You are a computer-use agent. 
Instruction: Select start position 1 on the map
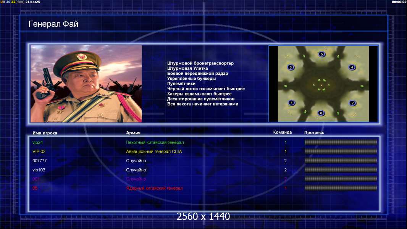pos(291,103)
